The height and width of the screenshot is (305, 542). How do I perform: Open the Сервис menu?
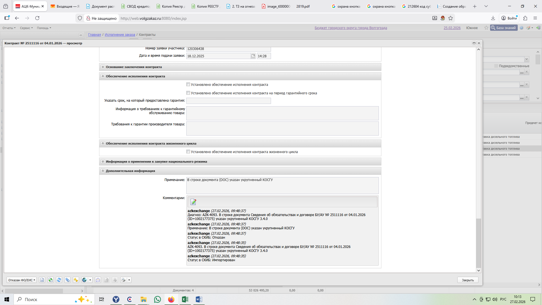coord(26,28)
